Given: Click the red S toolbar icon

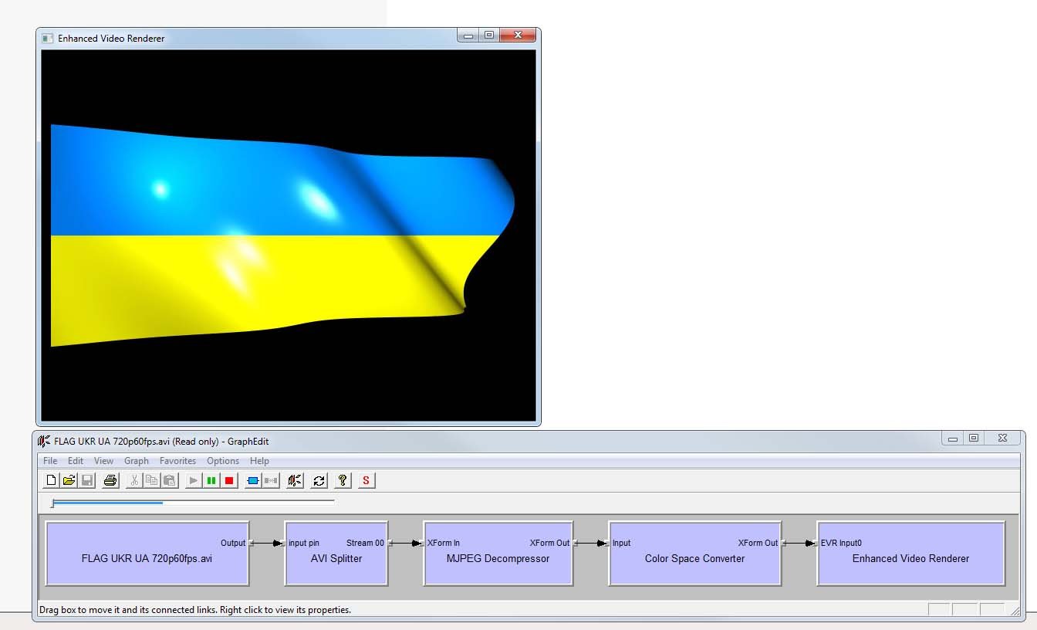Looking at the screenshot, I should point(366,481).
